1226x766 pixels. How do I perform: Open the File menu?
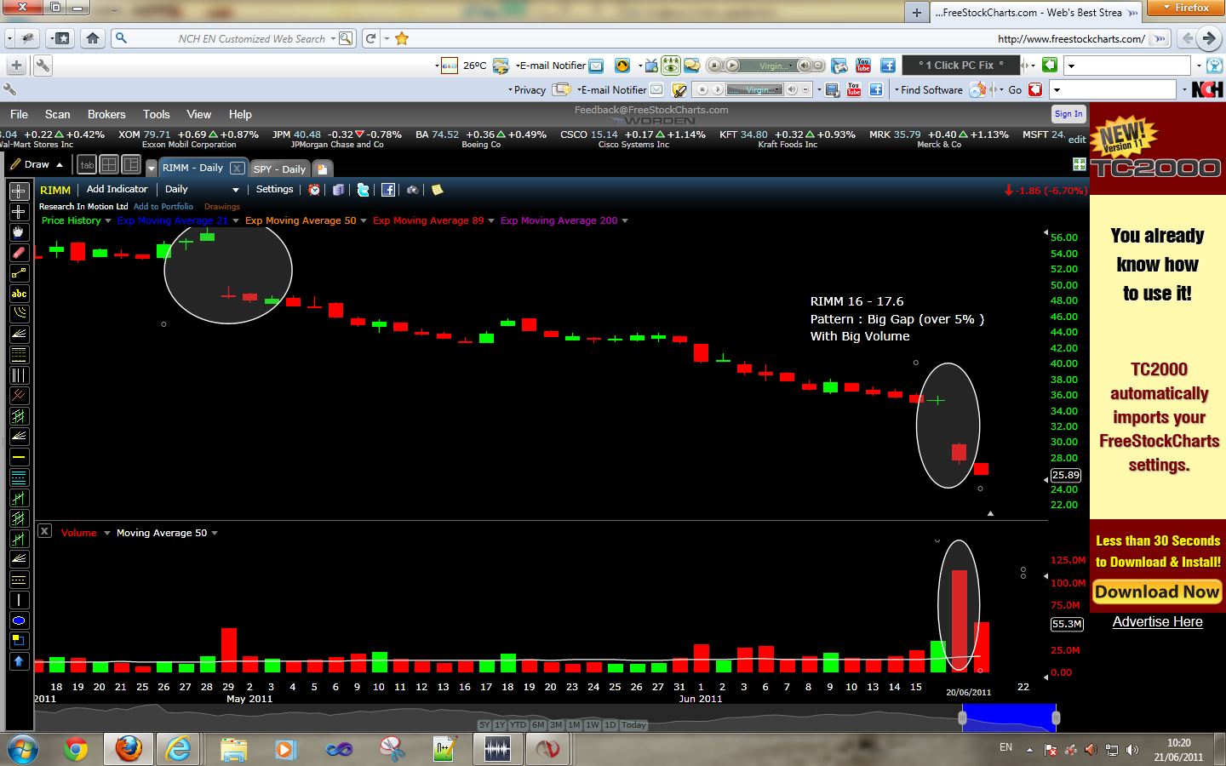click(19, 114)
